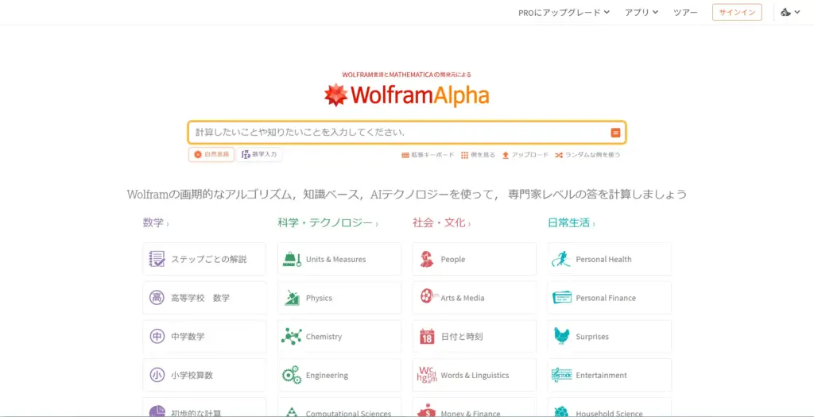Open the Arts & Media topic card
This screenshot has width=814, height=417.
coord(475,298)
